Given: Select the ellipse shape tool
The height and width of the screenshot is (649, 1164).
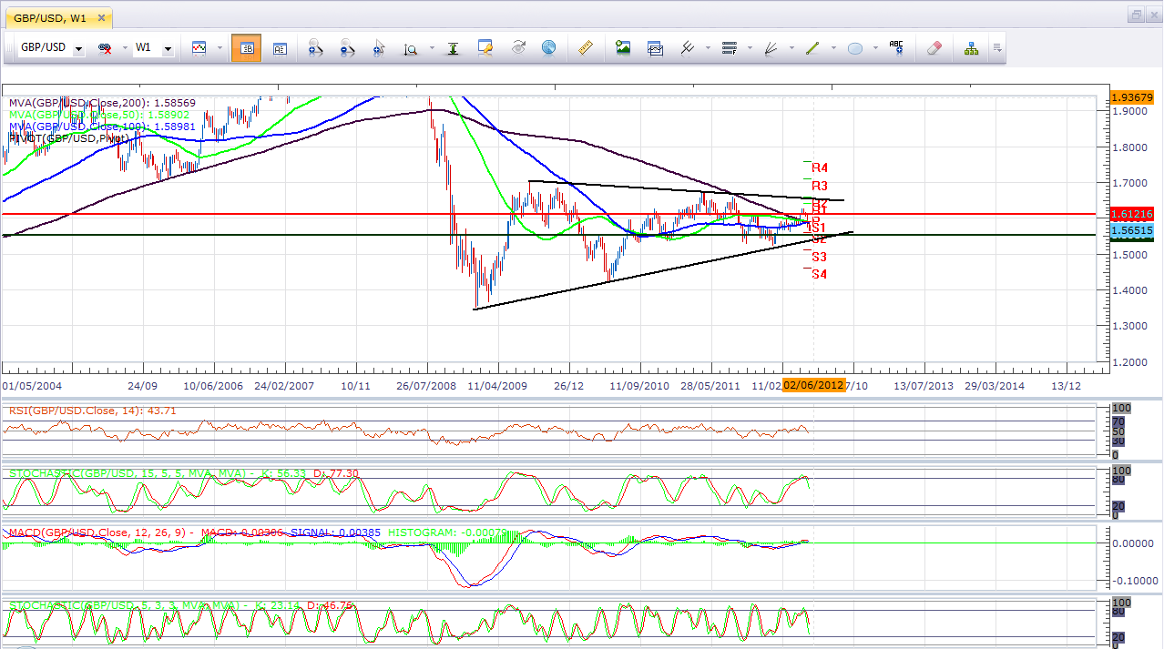Looking at the screenshot, I should pyautogui.click(x=855, y=48).
